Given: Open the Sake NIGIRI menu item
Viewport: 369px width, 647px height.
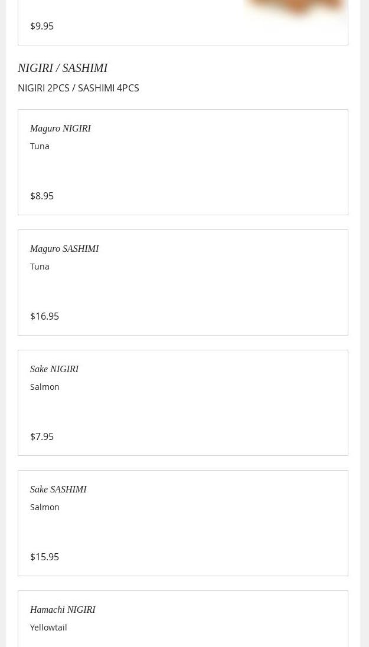Looking at the screenshot, I should coord(54,369).
